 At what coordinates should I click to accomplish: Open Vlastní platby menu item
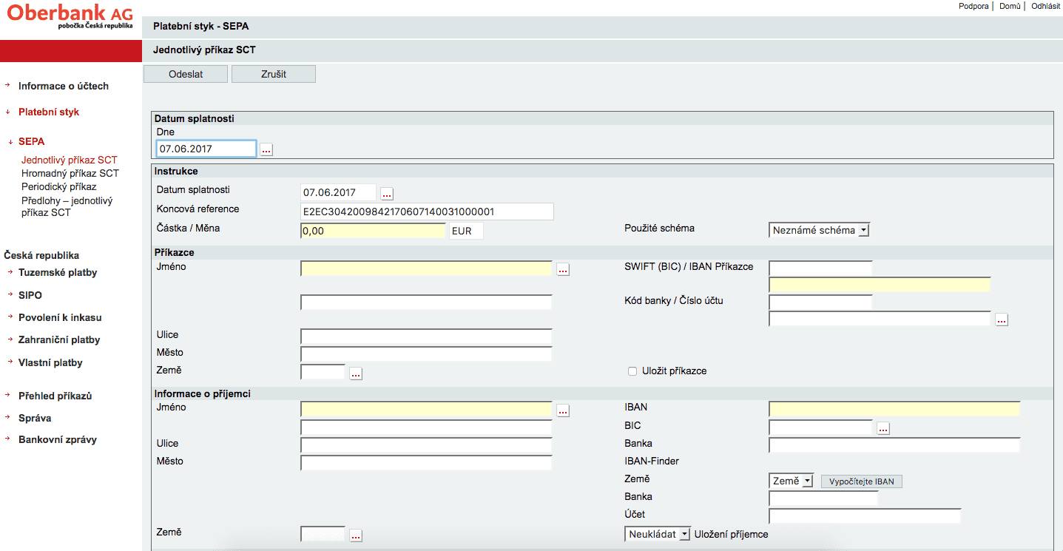[x=50, y=362]
